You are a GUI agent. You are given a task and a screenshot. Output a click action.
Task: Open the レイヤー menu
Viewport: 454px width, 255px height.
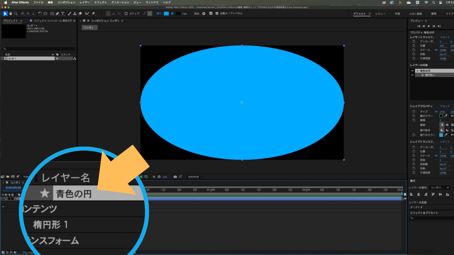85,2
